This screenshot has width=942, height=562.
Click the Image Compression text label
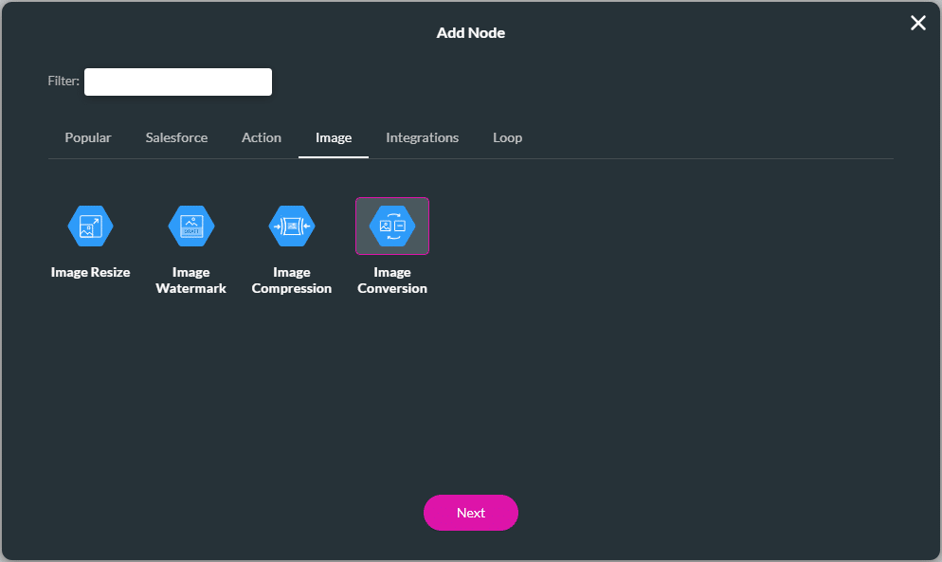click(x=292, y=281)
